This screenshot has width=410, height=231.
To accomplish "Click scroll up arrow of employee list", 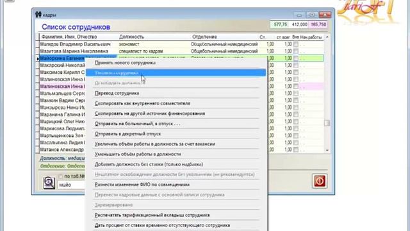I will tap(327, 37).
